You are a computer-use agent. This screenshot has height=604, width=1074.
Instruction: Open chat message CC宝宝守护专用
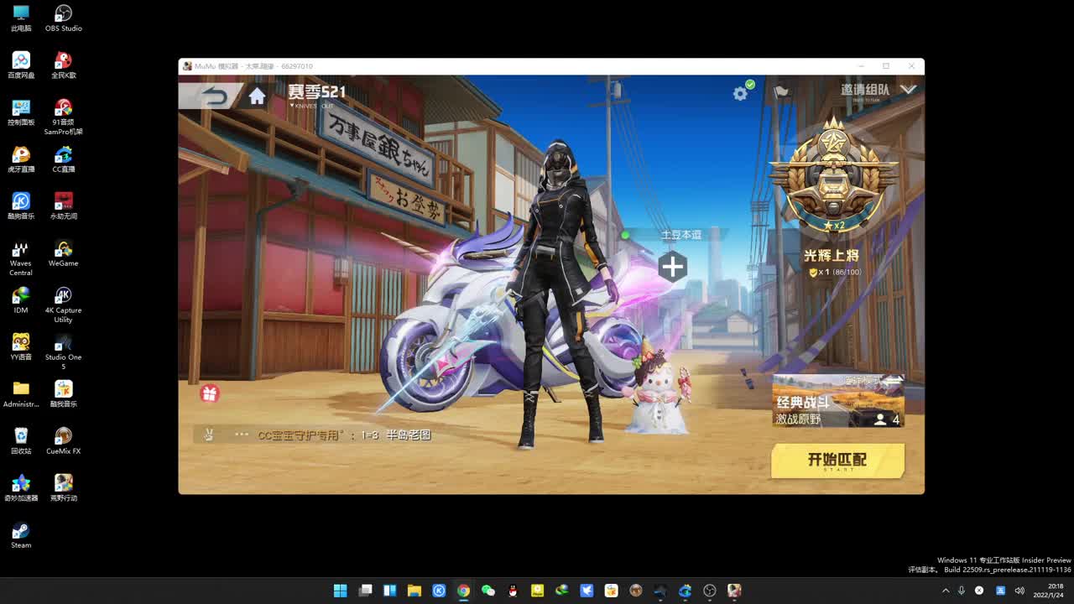point(344,435)
